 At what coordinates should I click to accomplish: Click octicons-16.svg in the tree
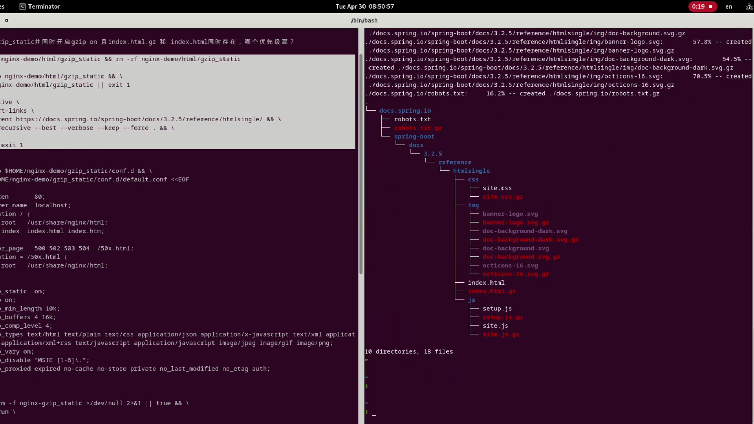point(510,266)
